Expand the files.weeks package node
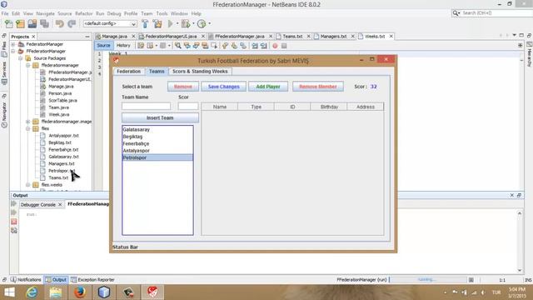This screenshot has width=533, height=300. 27,185
